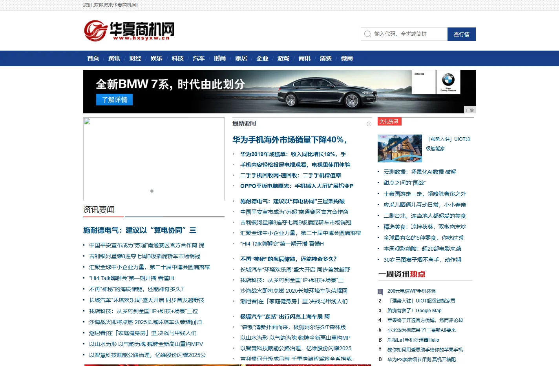Viewport: 559px width, 366px height.
Task: Open 不再“神秘”的海辰储能 bold link in 最新要闻
Action: point(289,259)
